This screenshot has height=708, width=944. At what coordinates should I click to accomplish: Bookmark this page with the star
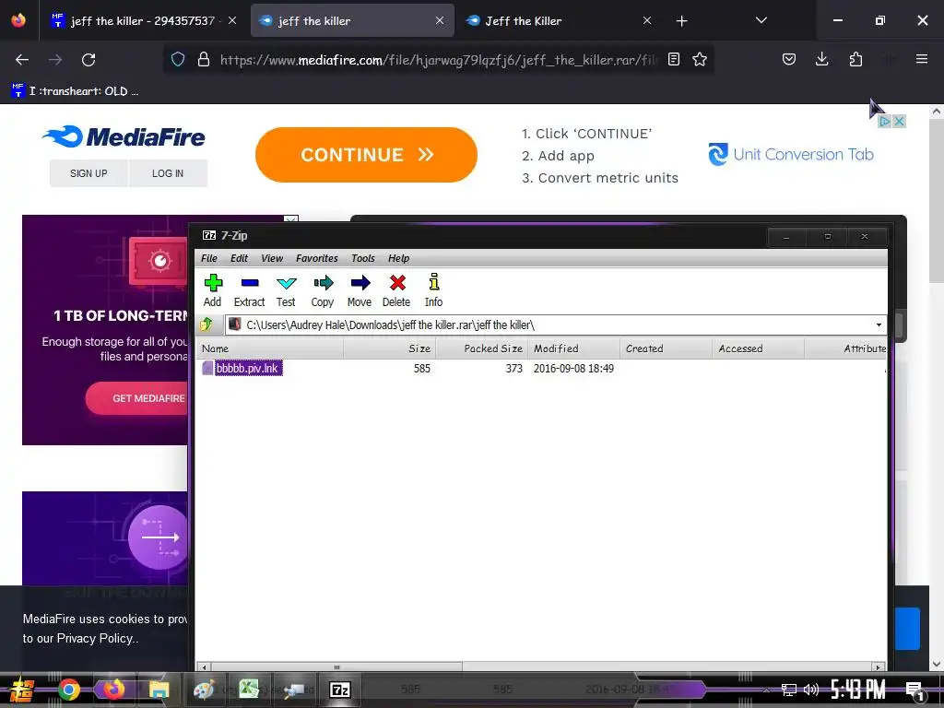(699, 60)
